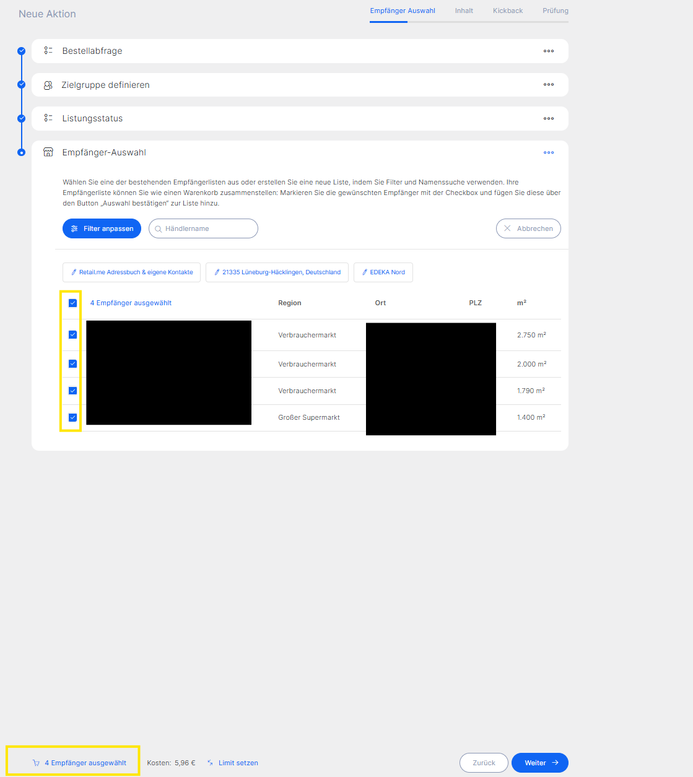Toggle the select-all recipients checkbox
Viewport: 693px width, 777px height.
click(x=72, y=303)
